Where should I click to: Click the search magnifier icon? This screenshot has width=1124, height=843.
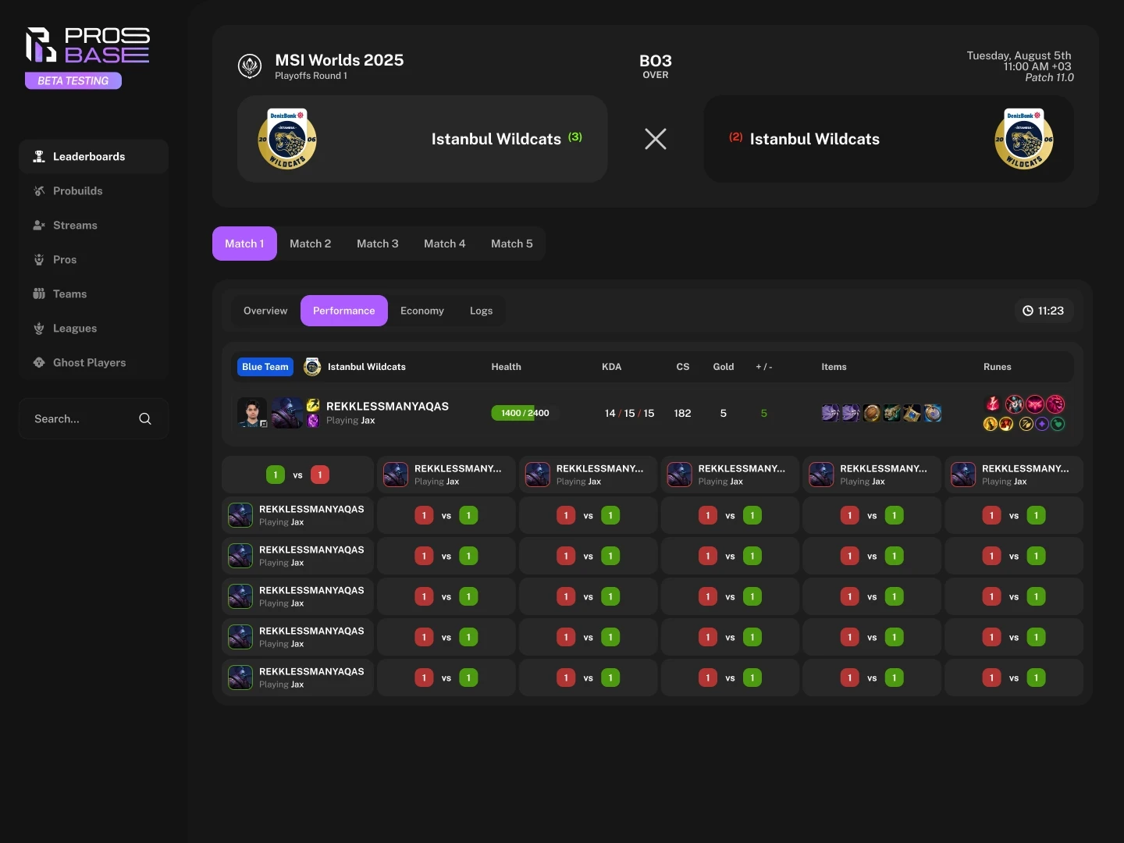(145, 418)
